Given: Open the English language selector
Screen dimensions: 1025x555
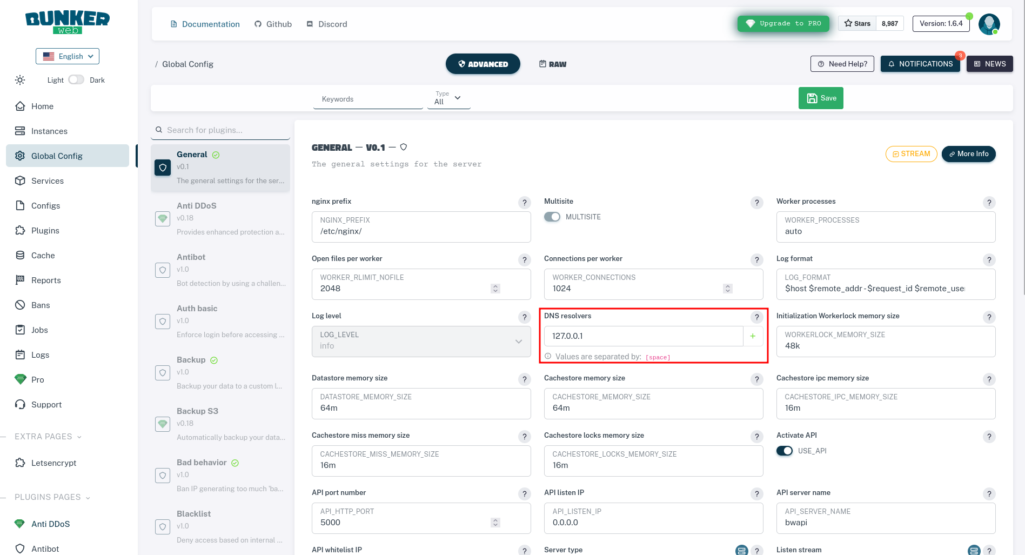Looking at the screenshot, I should tap(67, 56).
